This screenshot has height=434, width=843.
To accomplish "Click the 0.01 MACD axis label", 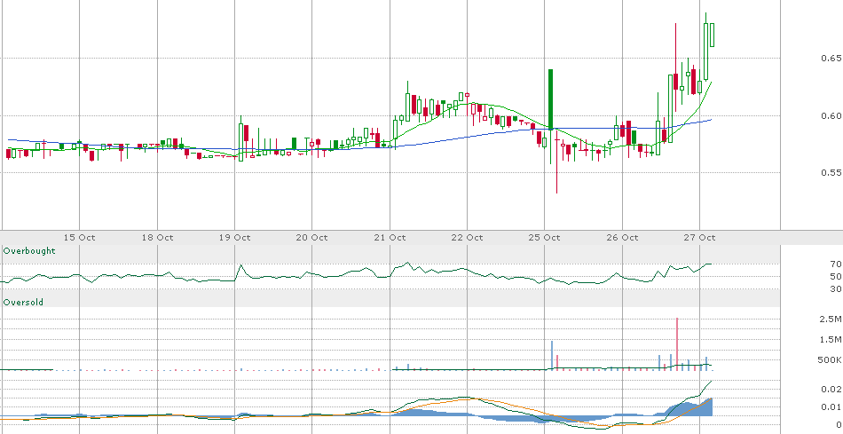I will (831, 407).
